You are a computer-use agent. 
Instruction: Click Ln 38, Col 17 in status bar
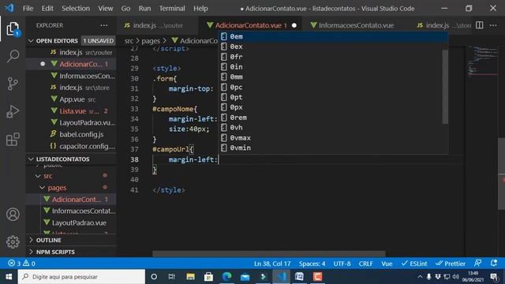tap(272, 263)
